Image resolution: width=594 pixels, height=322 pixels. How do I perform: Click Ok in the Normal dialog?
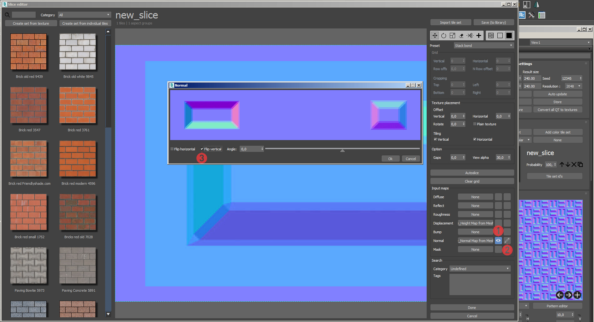click(x=390, y=159)
